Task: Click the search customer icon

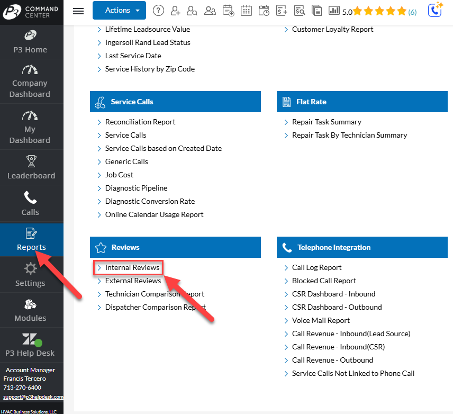Action: point(192,11)
